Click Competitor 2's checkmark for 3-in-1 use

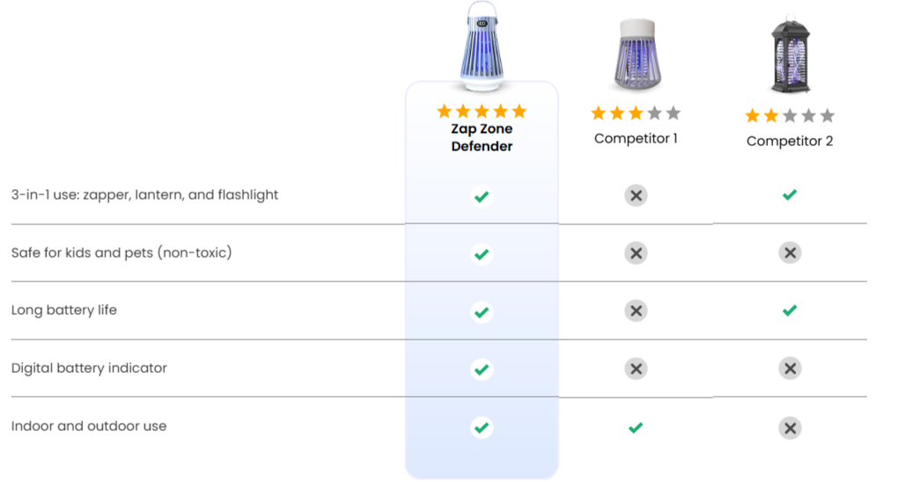point(790,195)
